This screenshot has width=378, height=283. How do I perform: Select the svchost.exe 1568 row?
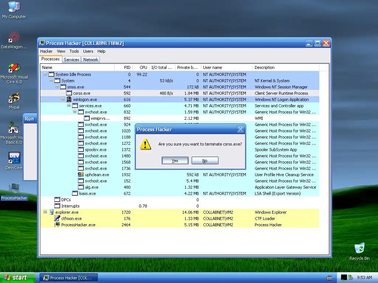point(180,162)
